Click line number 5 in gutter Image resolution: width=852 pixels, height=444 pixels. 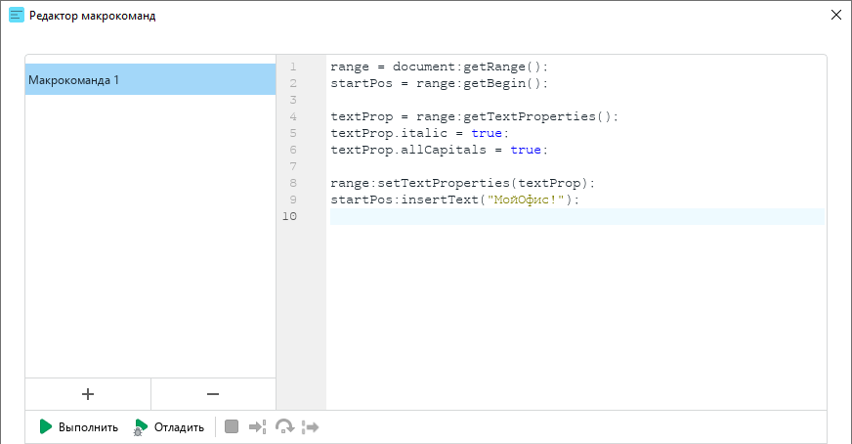pyautogui.click(x=293, y=133)
